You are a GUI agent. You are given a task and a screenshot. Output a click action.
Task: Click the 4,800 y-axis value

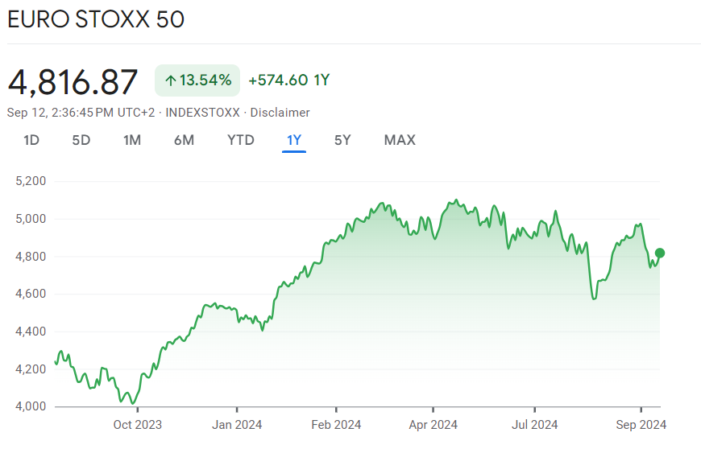pos(31,257)
